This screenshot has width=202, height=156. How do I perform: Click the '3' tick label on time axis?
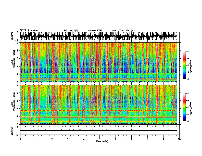point(68,139)
